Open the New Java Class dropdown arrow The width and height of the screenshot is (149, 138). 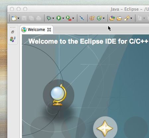(104, 18)
